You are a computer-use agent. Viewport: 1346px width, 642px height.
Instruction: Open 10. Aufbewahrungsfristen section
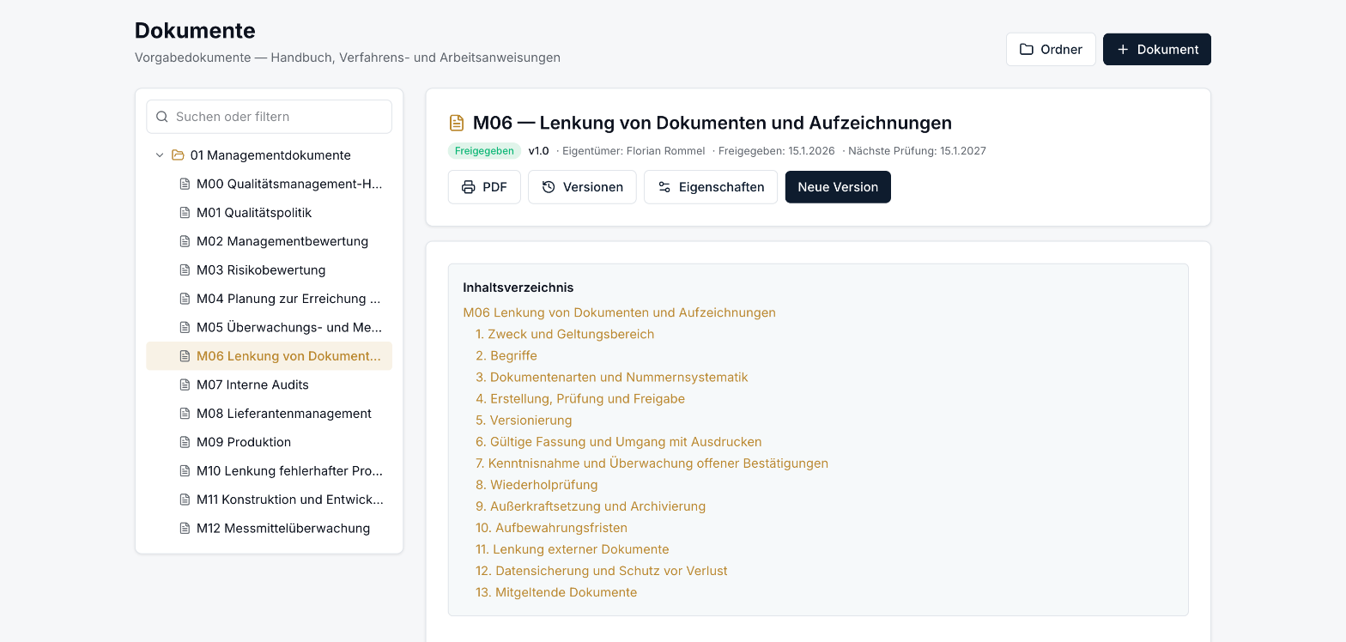(551, 528)
